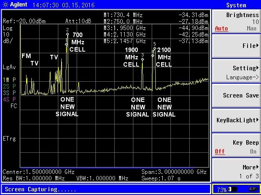Select marker 5 diamond on the 2100 MHz peak
261x195 pixels.
click(155, 48)
